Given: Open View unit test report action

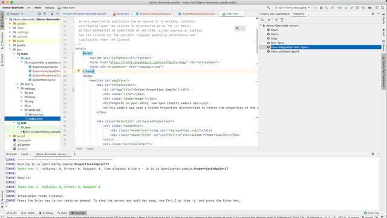Looking at the screenshot, I should (285, 51).
